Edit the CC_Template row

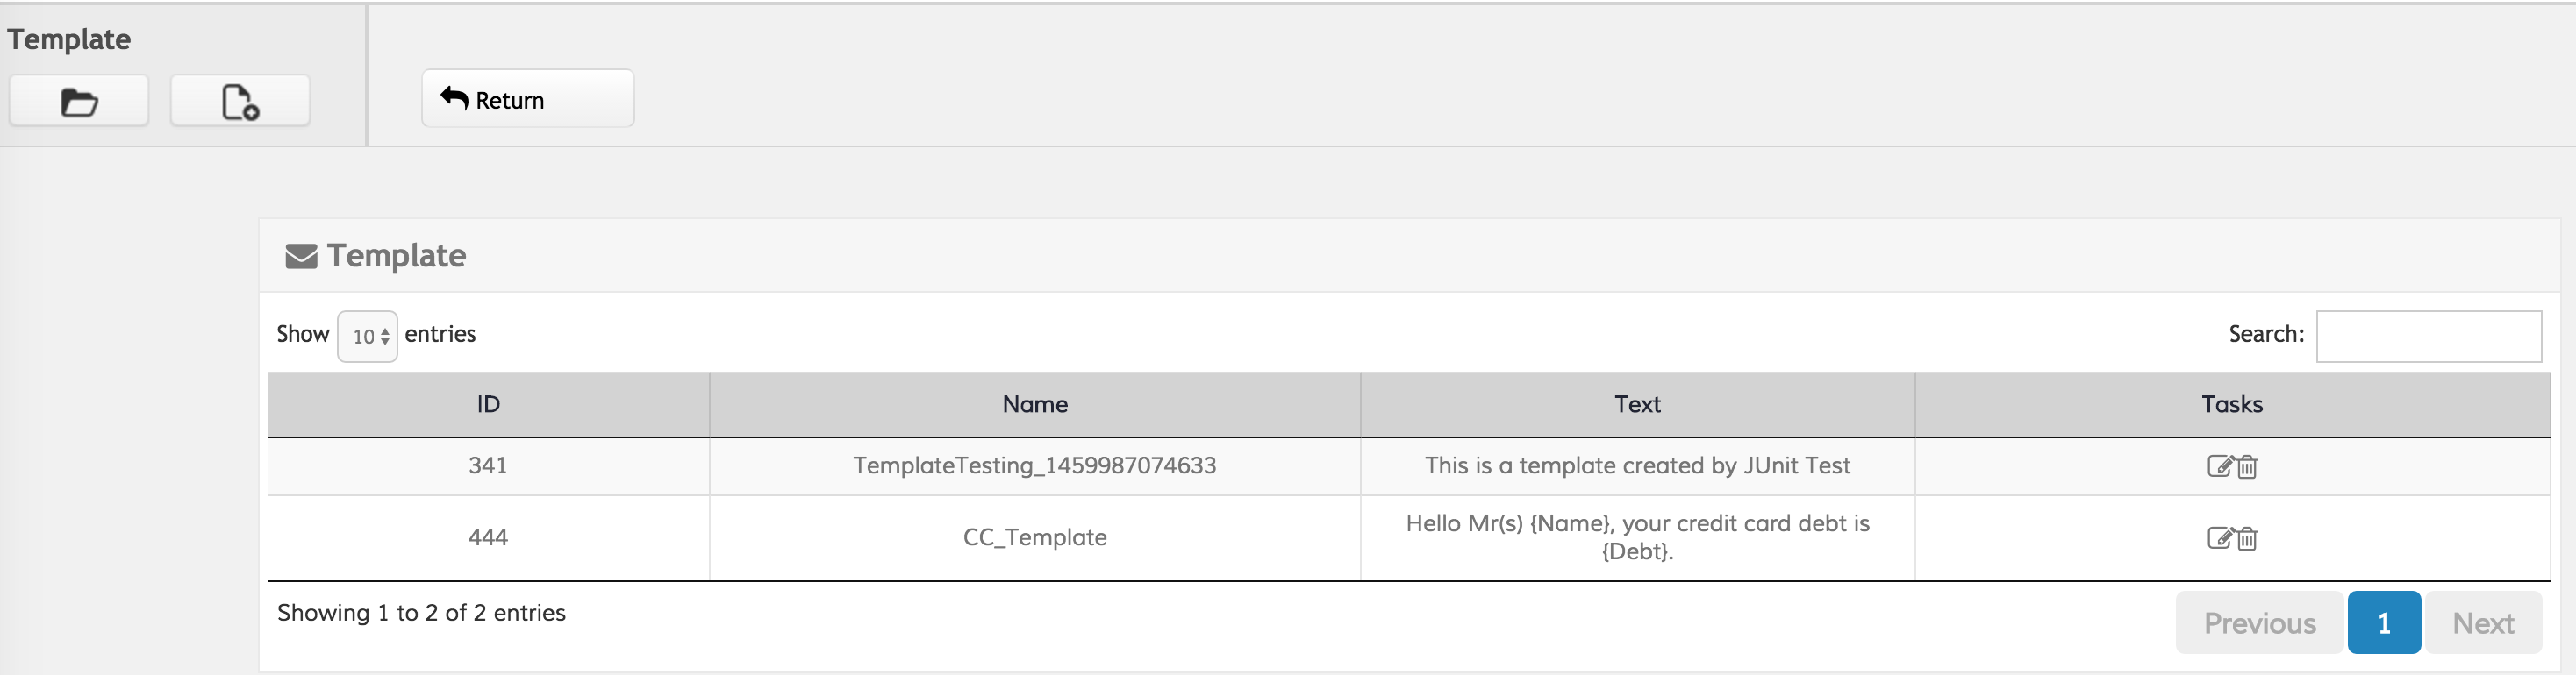click(2219, 538)
